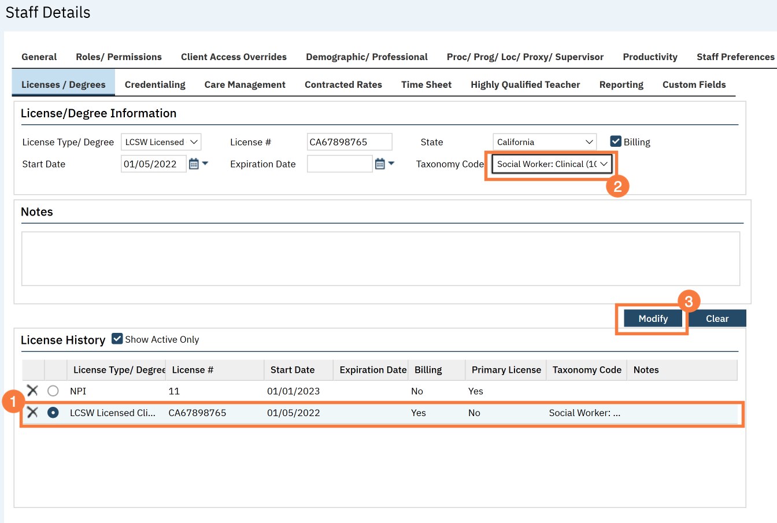The height and width of the screenshot is (523, 777).
Task: Click 'Social Worker: ...' taxonomy cell
Action: [x=584, y=413]
